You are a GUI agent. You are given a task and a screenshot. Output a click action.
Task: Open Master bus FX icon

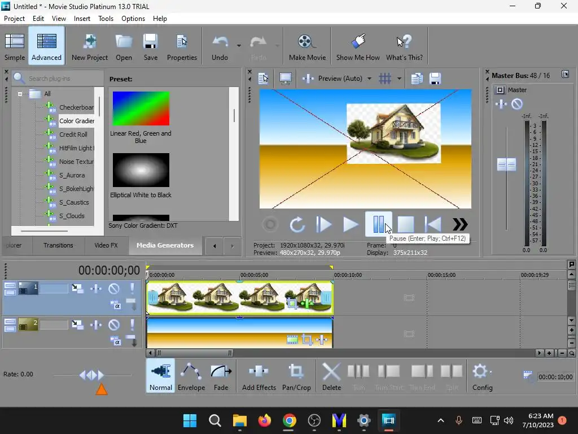pyautogui.click(x=501, y=104)
